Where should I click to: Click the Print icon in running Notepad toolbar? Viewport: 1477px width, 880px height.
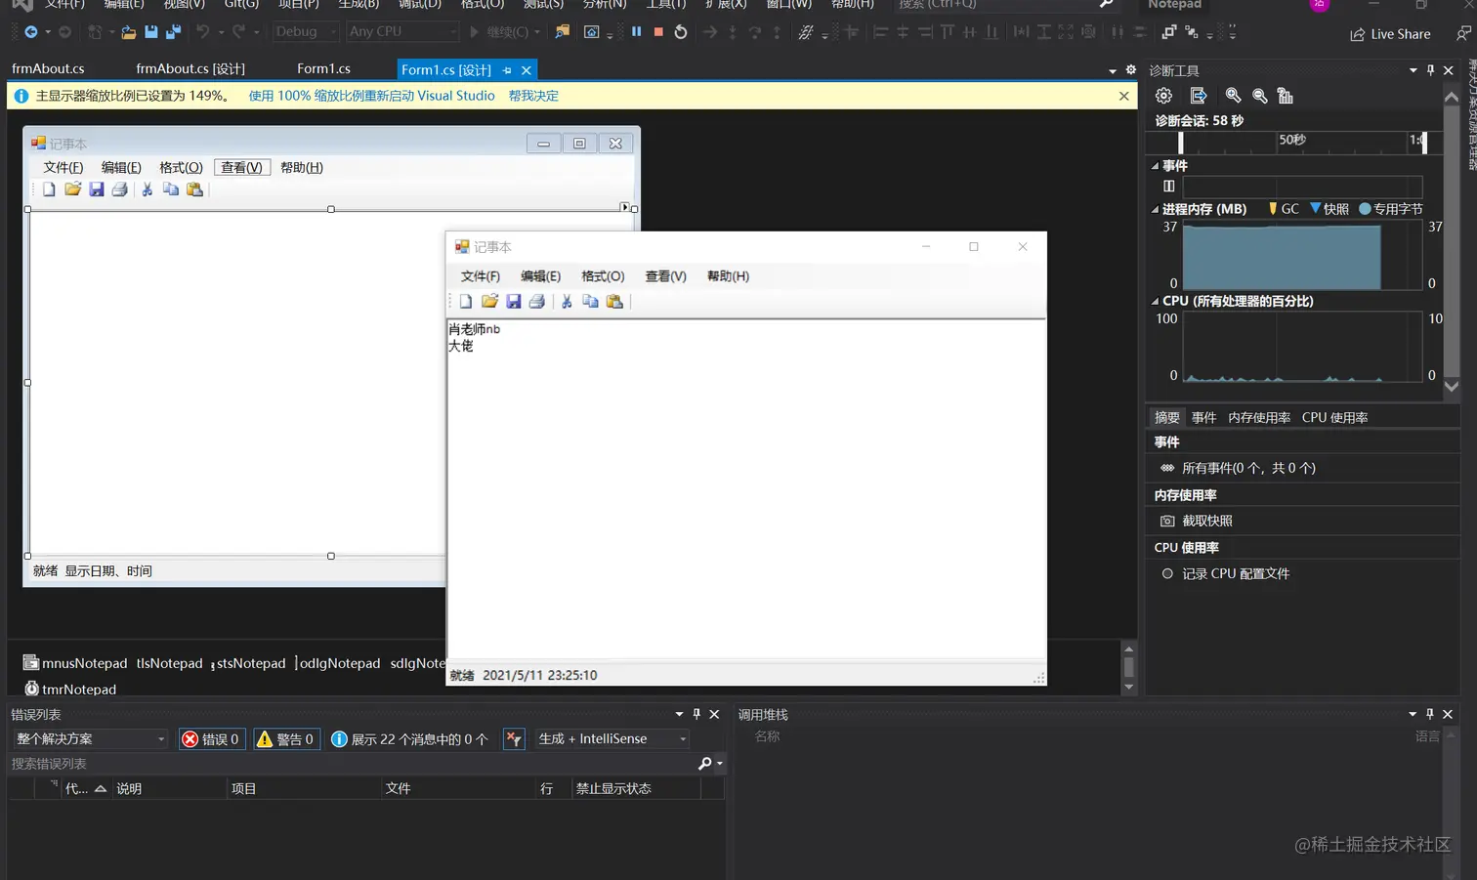point(536,302)
